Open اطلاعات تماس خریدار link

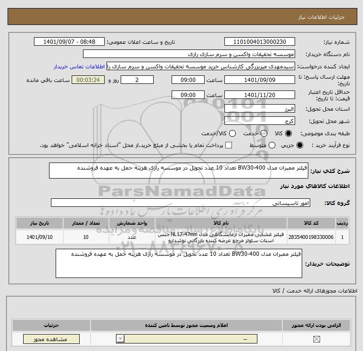[79, 66]
